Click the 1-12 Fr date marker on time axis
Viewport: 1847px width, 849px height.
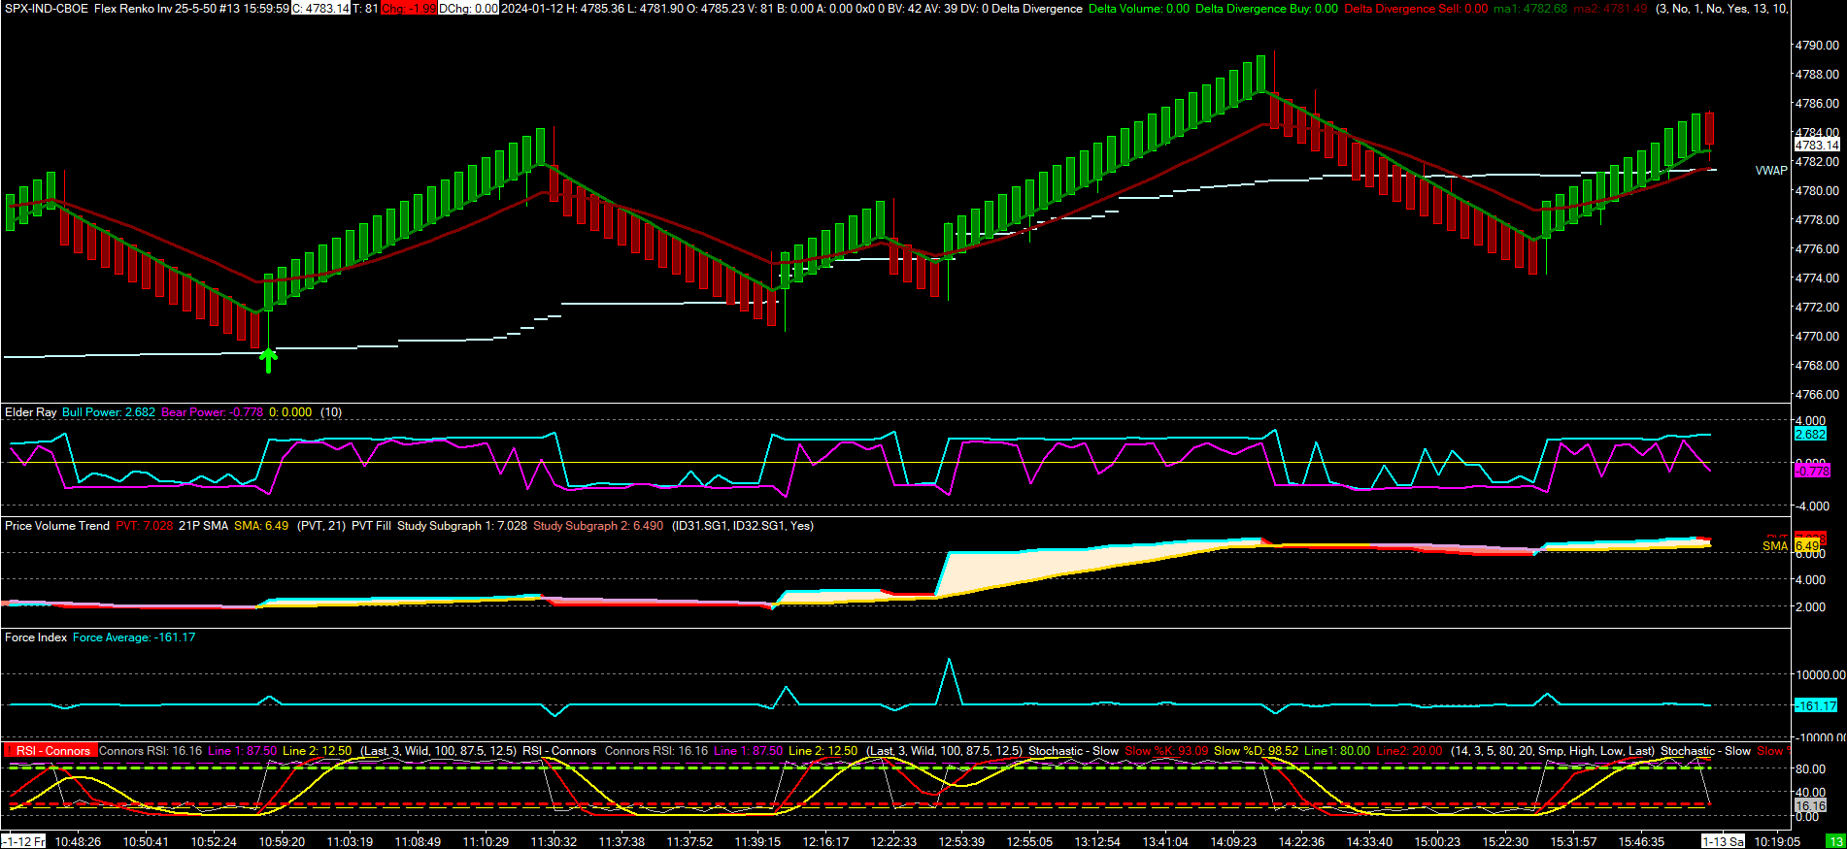pyautogui.click(x=24, y=841)
